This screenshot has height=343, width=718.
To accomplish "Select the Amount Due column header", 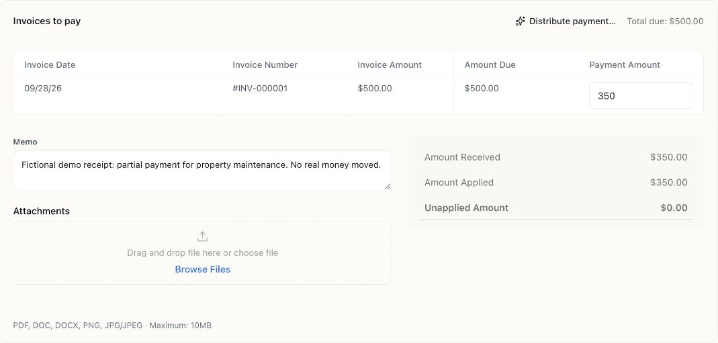I will 490,65.
